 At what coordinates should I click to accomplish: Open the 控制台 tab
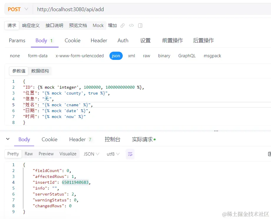tap(112, 139)
